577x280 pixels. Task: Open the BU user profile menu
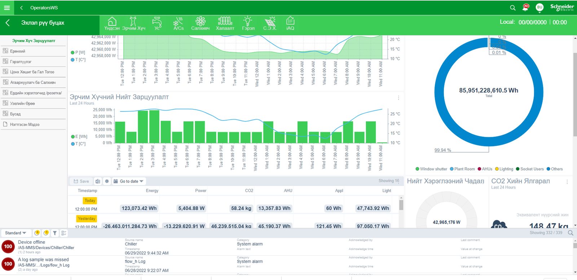pyautogui.click(x=539, y=7)
